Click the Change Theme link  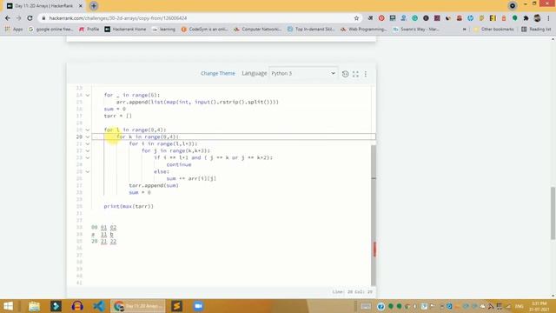click(218, 73)
